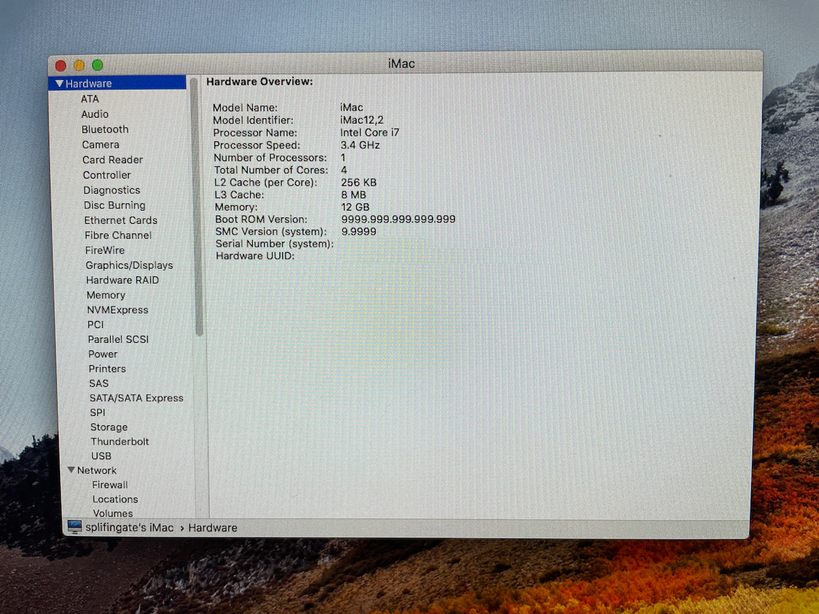Select Fibre Channel in the sidebar
Screen dimensions: 819x614
tap(118, 235)
